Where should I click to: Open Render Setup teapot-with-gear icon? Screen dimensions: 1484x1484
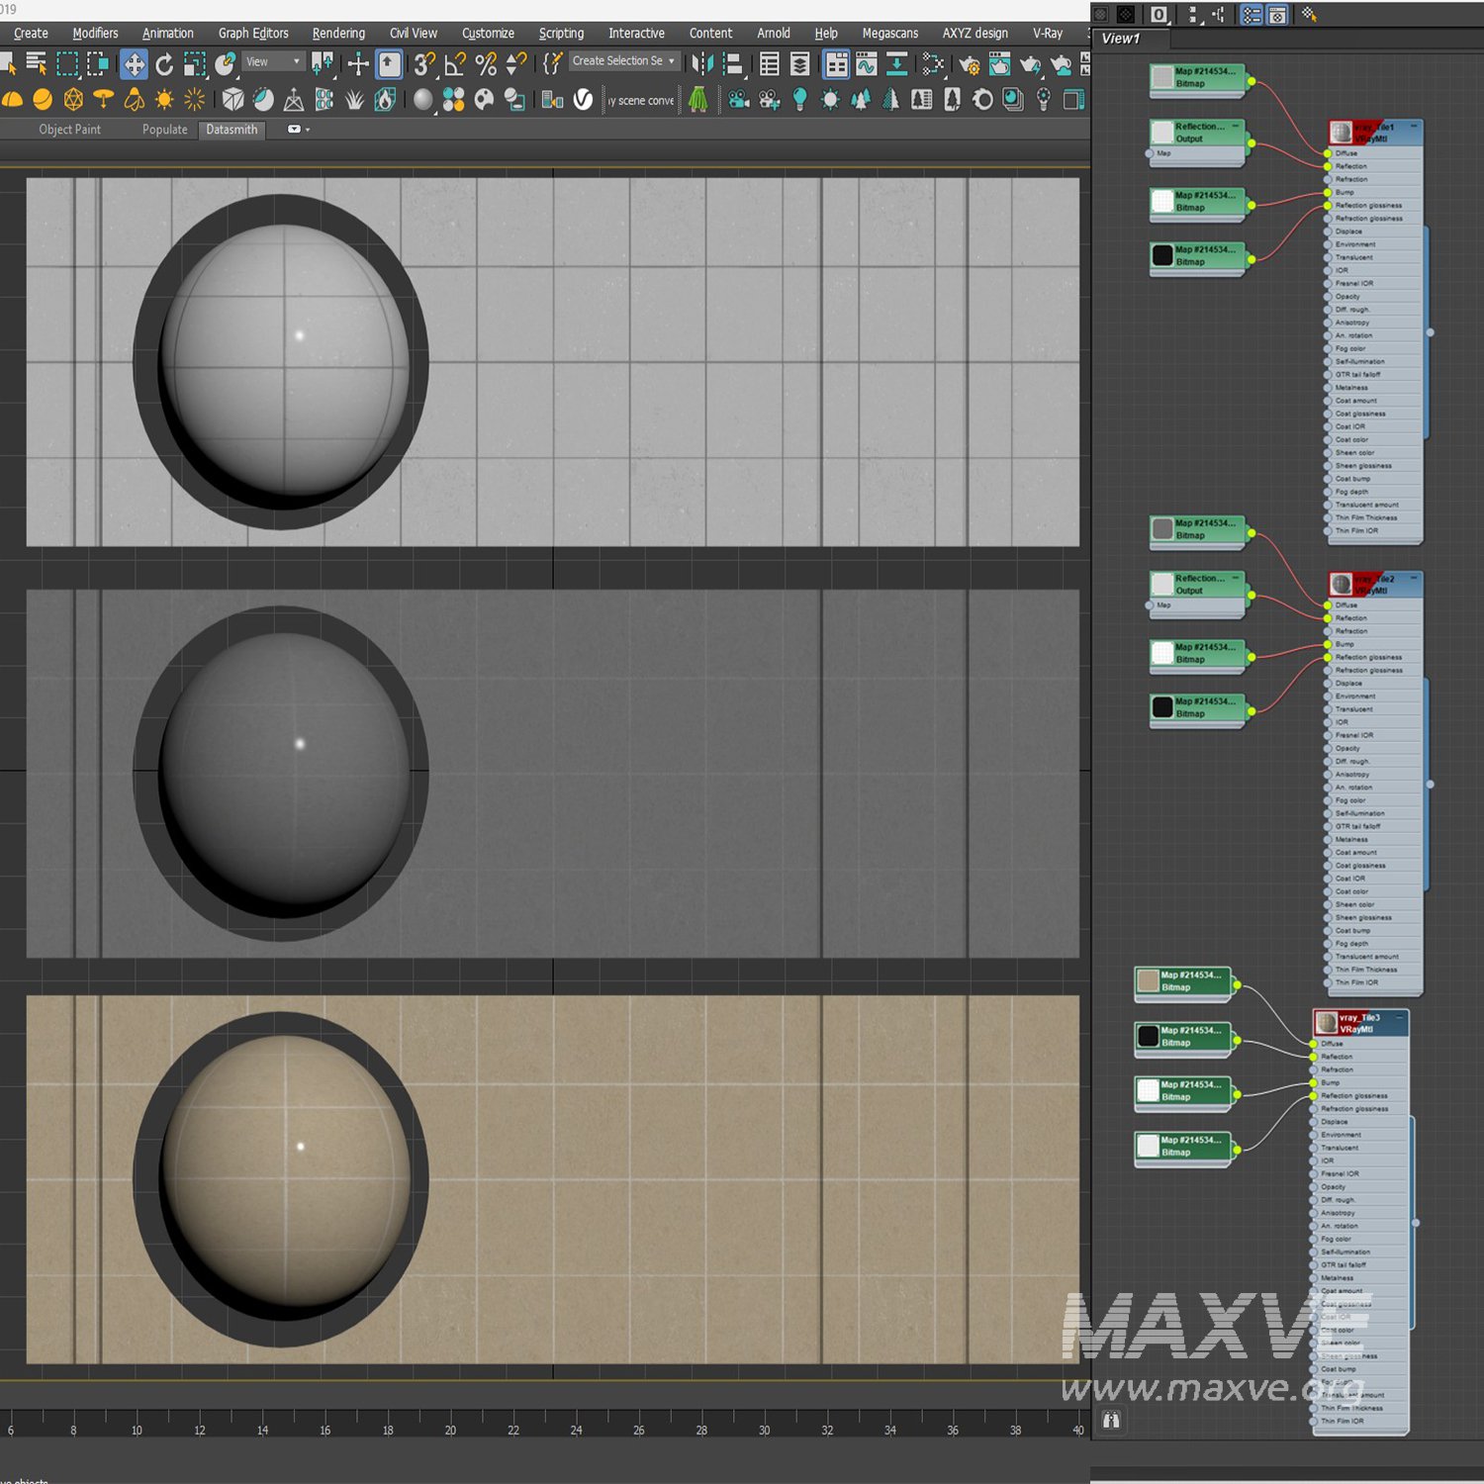click(970, 65)
